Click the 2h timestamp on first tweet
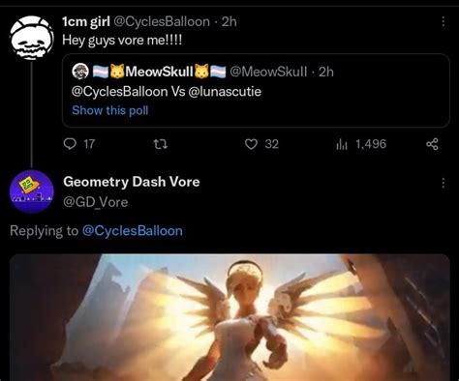Image resolution: width=459 pixels, height=381 pixels. [x=229, y=21]
